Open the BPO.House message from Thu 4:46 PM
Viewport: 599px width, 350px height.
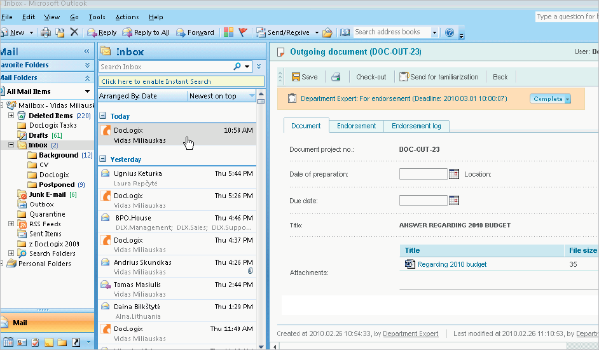coord(177,222)
